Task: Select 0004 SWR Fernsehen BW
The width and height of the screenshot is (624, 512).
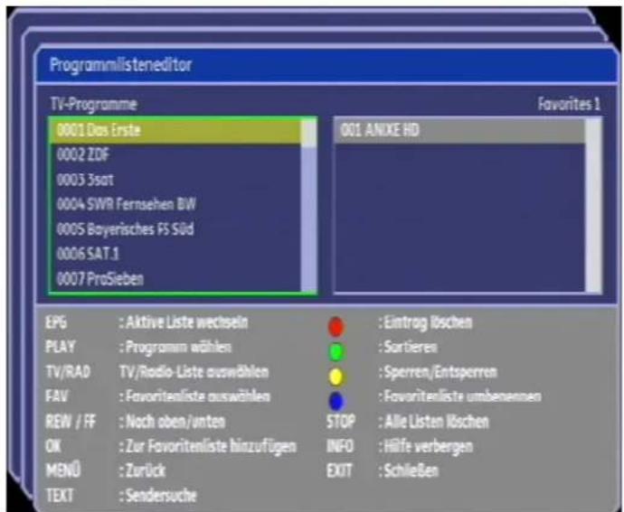Action: click(x=175, y=204)
